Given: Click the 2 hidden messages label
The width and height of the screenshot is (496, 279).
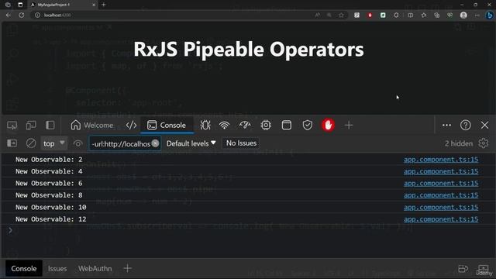Looking at the screenshot, I should click(x=459, y=143).
